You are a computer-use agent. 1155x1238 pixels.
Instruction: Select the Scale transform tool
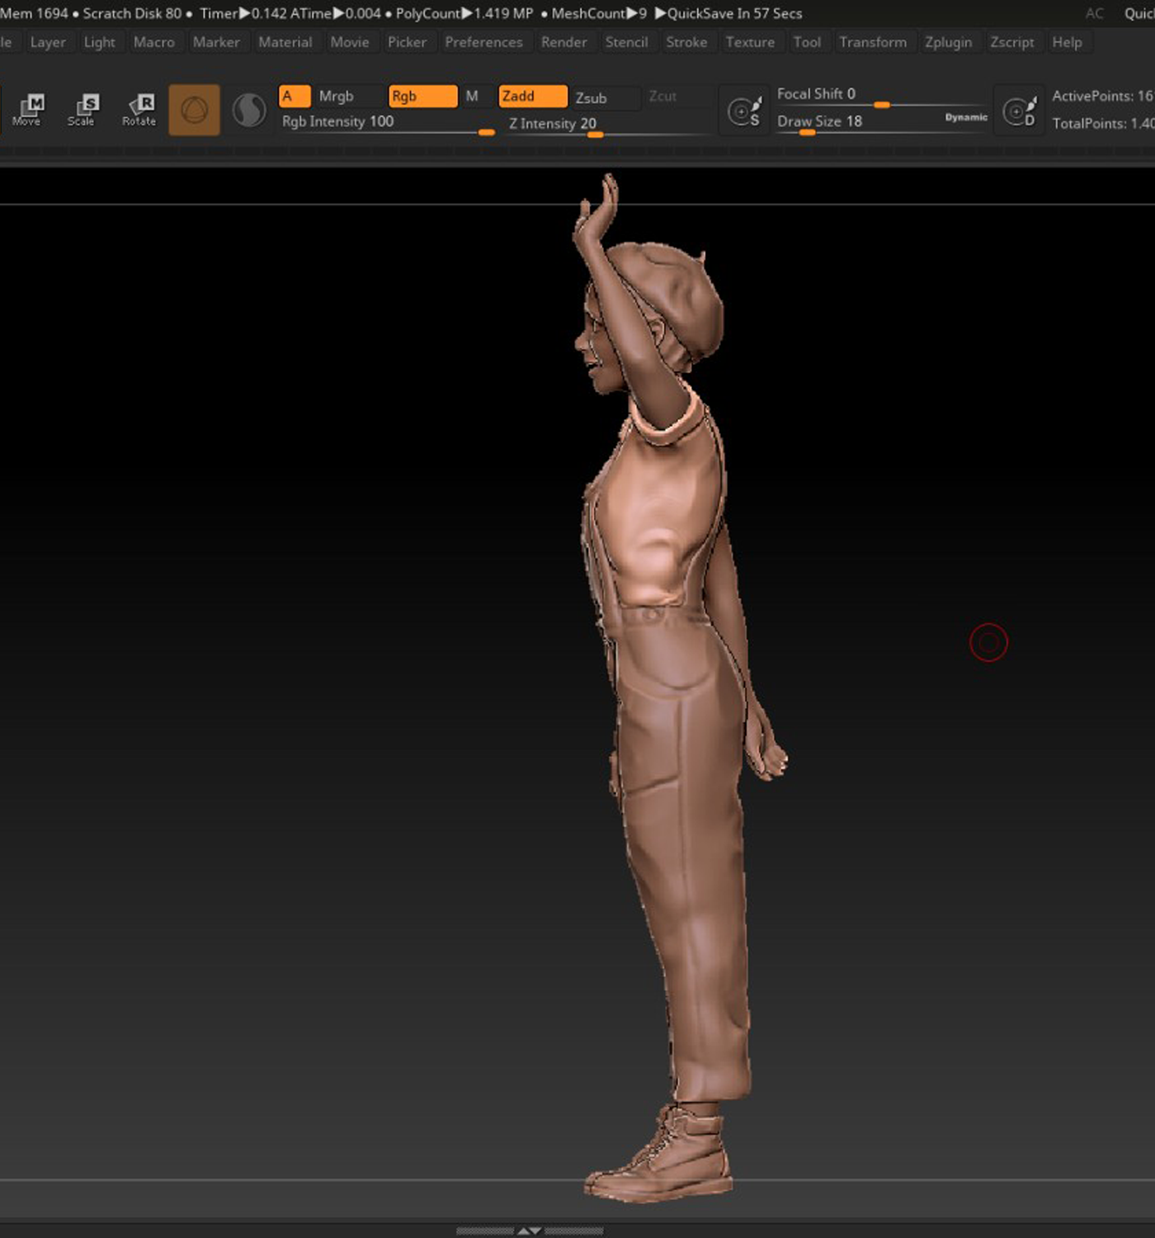click(82, 110)
